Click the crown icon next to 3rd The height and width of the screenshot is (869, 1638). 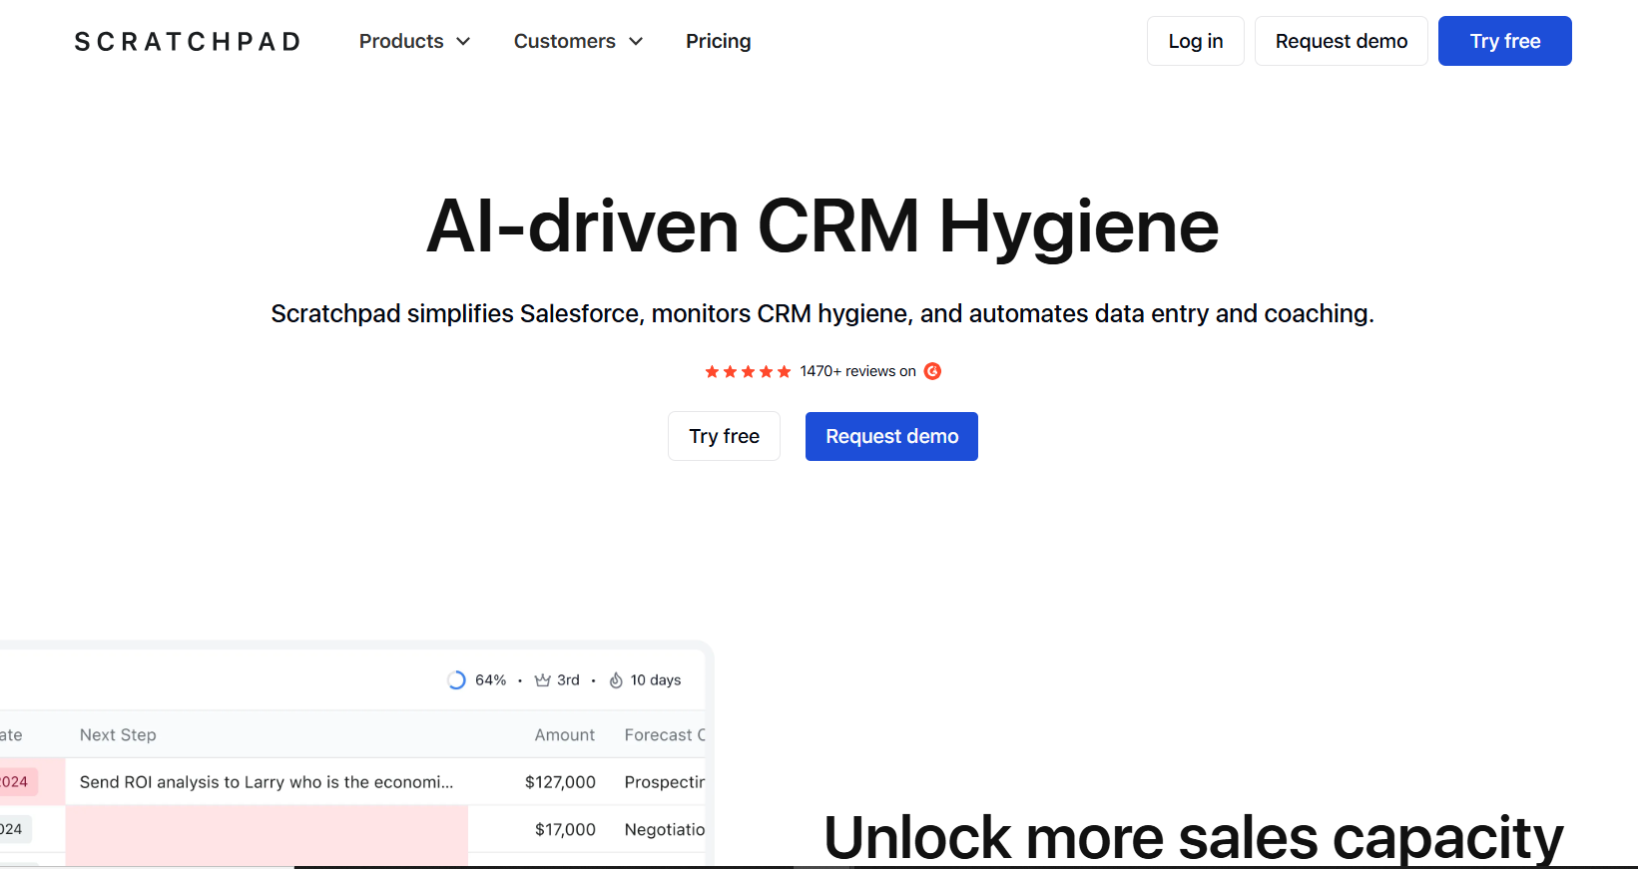click(543, 680)
